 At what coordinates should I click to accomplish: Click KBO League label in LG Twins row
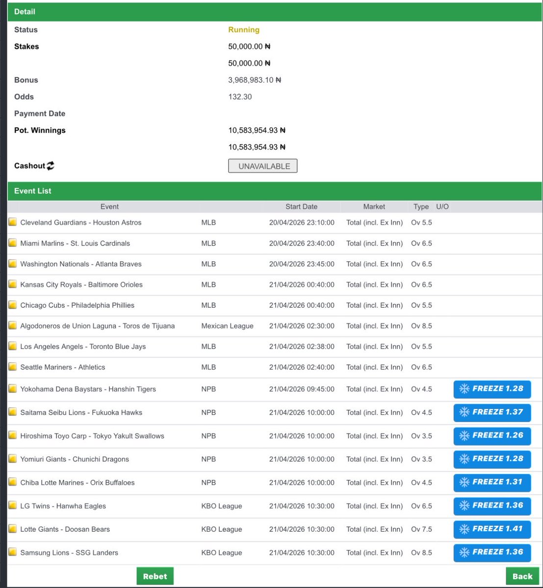pyautogui.click(x=222, y=506)
